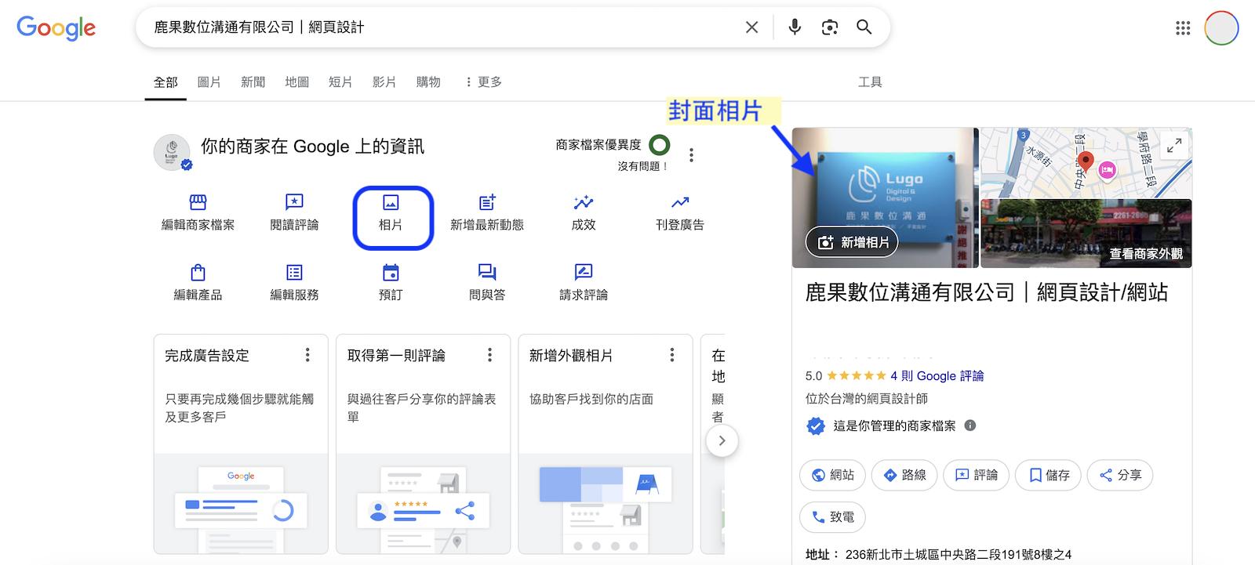Open 刊登廣告 shortcut
The height and width of the screenshot is (565, 1255).
coord(680,213)
